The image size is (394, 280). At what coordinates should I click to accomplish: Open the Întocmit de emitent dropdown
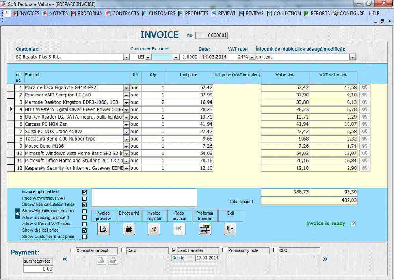[x=353, y=57]
